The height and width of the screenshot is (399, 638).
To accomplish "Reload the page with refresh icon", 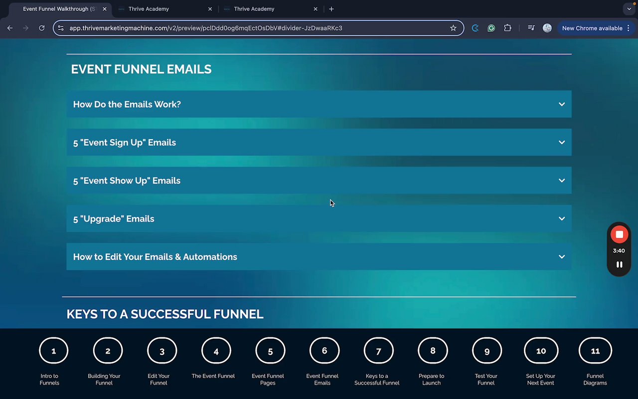I will 42,28.
